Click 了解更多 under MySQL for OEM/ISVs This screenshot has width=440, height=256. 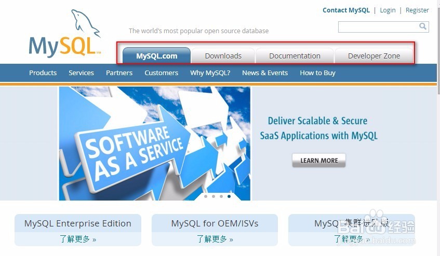[x=215, y=239]
